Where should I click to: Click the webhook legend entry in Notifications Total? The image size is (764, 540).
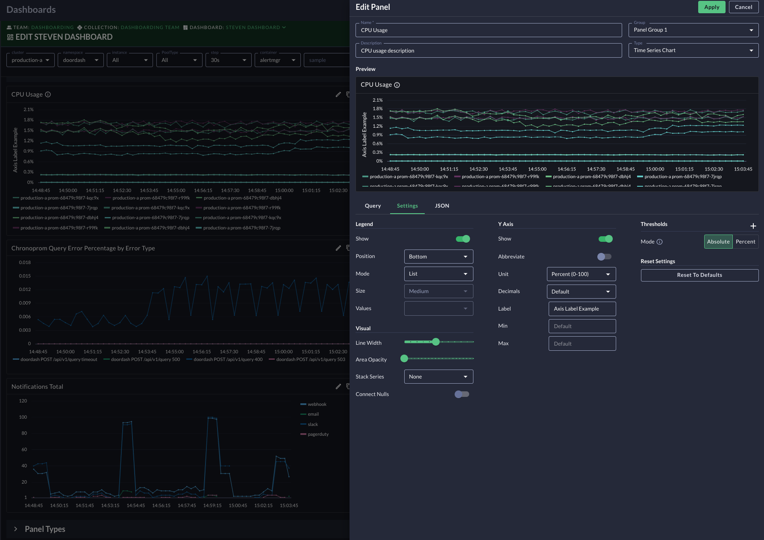tap(313, 404)
